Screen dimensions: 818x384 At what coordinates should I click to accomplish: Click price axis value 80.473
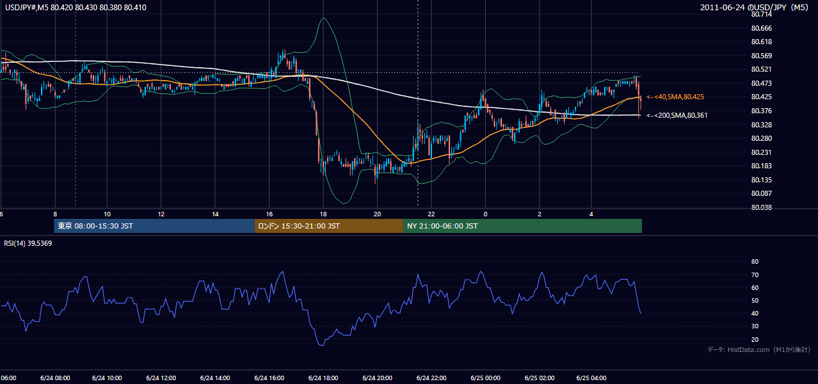coord(761,83)
